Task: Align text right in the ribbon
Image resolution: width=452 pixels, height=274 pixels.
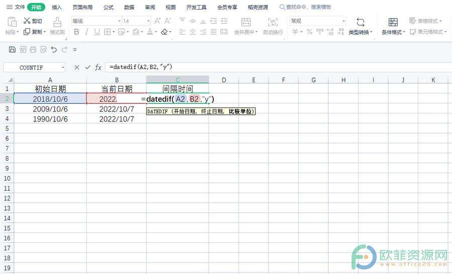Action: click(x=203, y=32)
